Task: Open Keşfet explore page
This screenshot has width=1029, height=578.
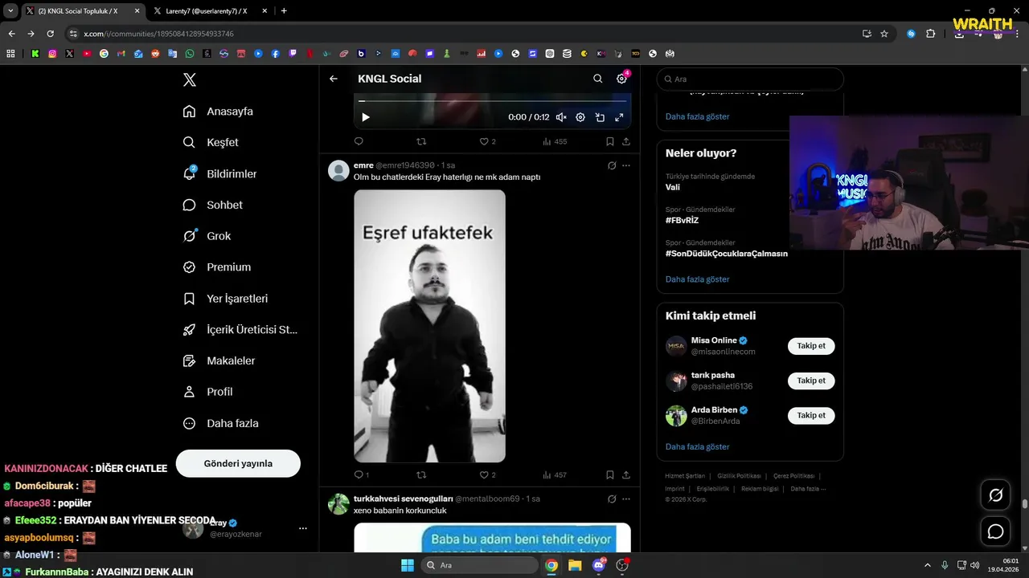Action: click(211, 142)
